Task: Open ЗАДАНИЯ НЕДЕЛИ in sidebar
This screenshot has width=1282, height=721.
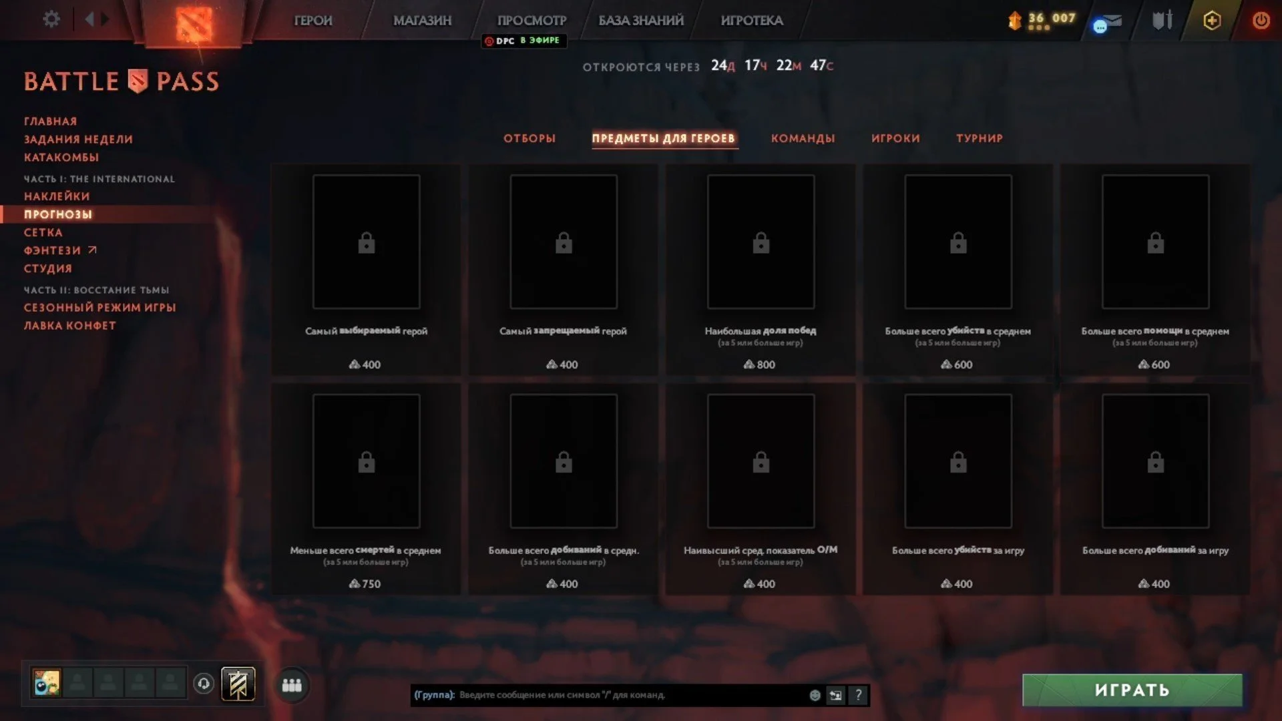Action: [78, 139]
